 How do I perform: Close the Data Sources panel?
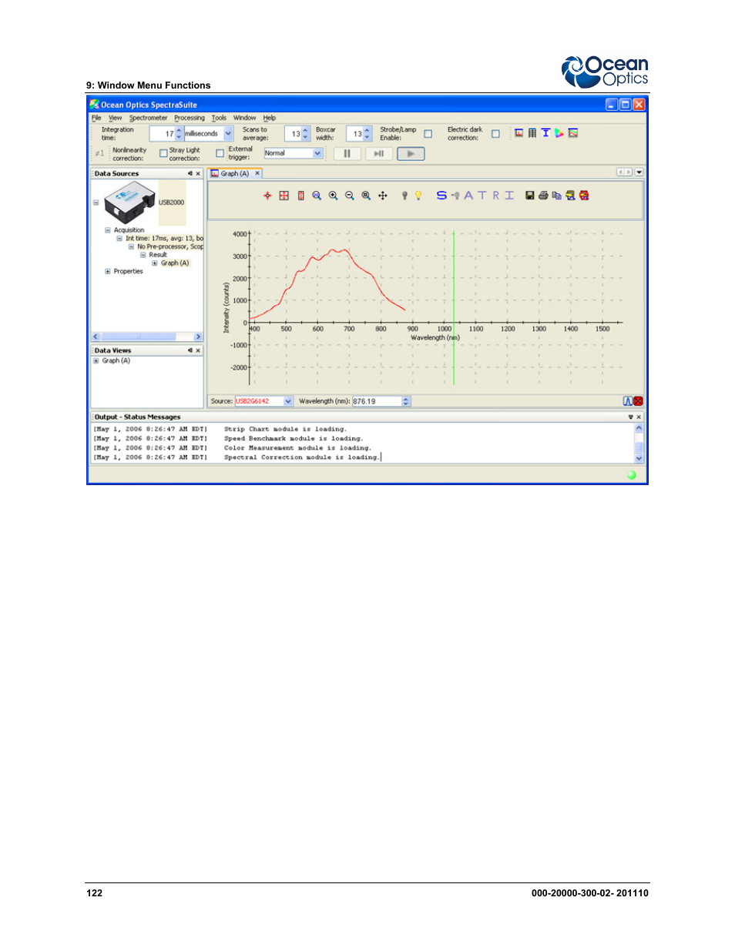coord(198,173)
